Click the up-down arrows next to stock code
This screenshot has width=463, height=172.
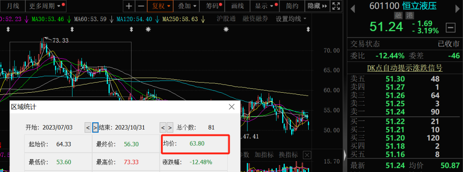pyautogui.click(x=352, y=9)
